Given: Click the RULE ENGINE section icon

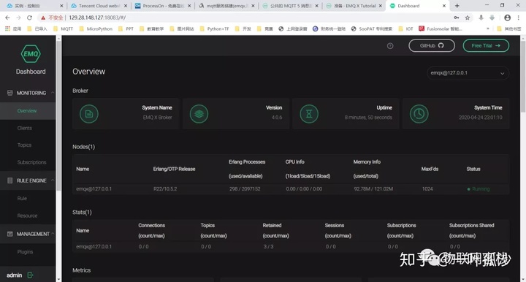Looking at the screenshot, I should 10,180.
